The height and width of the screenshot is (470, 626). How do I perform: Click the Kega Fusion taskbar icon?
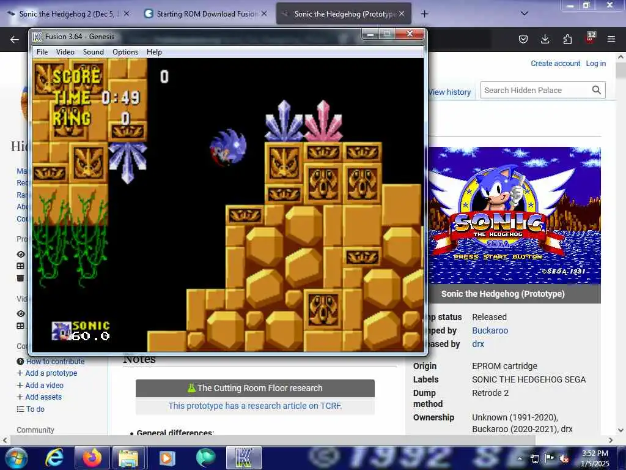pyautogui.click(x=243, y=458)
